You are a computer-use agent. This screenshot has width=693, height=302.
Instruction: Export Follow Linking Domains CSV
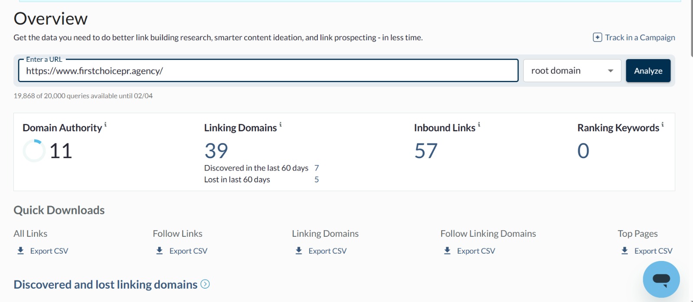pyautogui.click(x=476, y=251)
